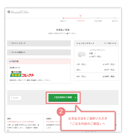This screenshot has height=140, width=126.
Task: Collapse the 代金引換 payment panel header
Action: pos(39,62)
